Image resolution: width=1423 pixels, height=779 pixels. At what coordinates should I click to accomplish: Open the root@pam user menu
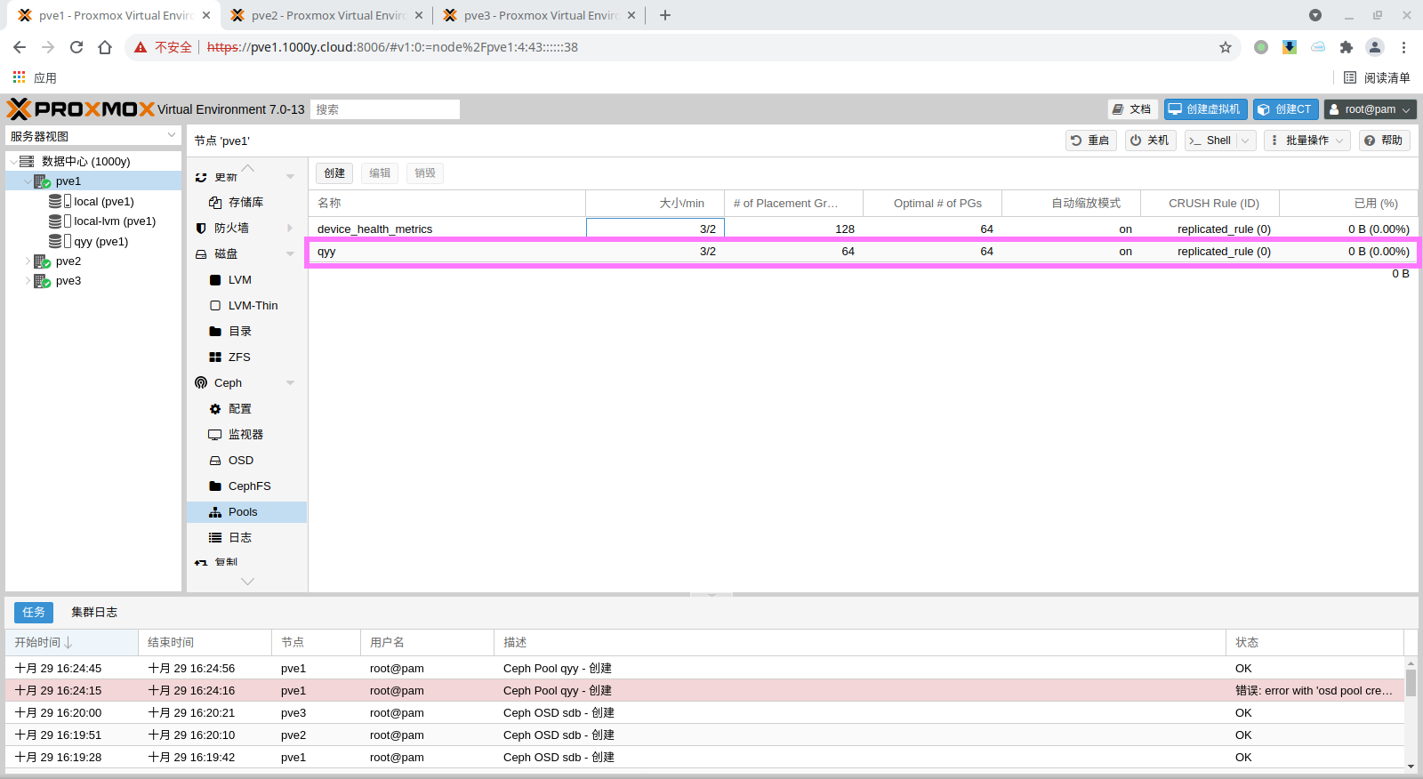click(x=1370, y=109)
